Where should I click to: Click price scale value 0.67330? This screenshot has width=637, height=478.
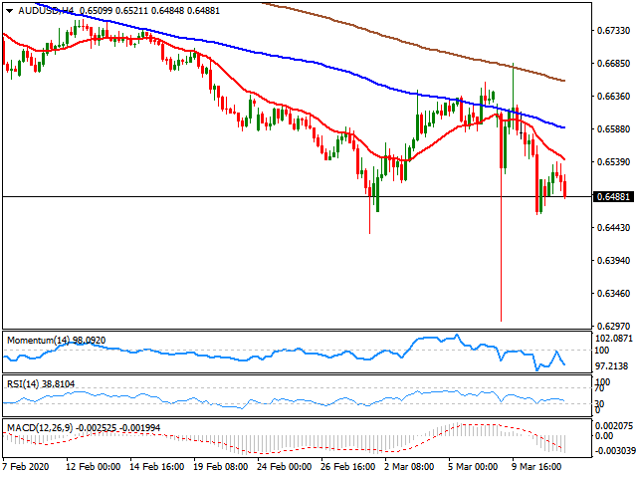(613, 31)
